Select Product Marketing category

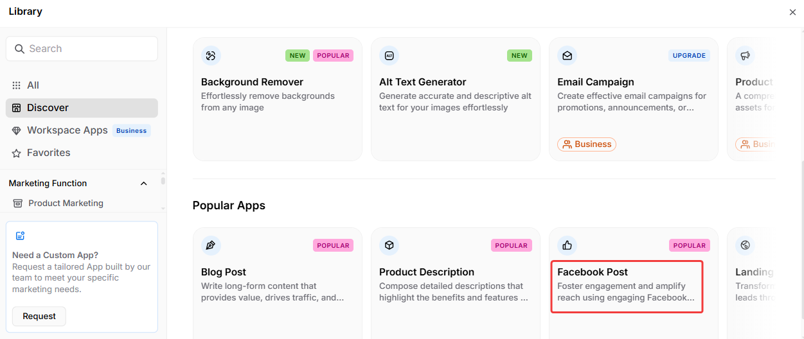(66, 204)
